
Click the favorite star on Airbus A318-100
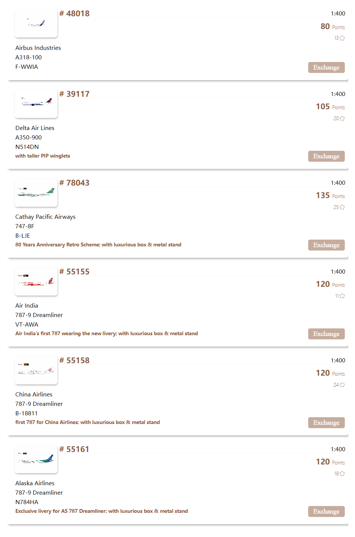342,38
